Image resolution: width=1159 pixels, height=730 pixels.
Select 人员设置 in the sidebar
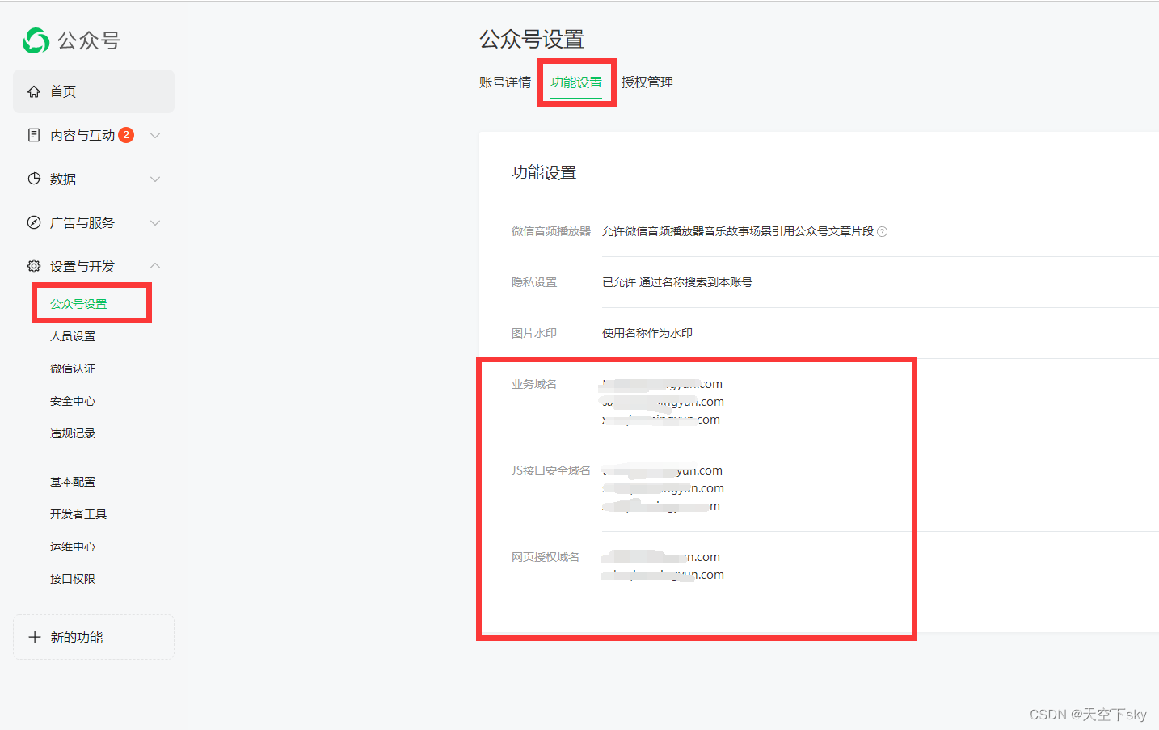(x=73, y=336)
